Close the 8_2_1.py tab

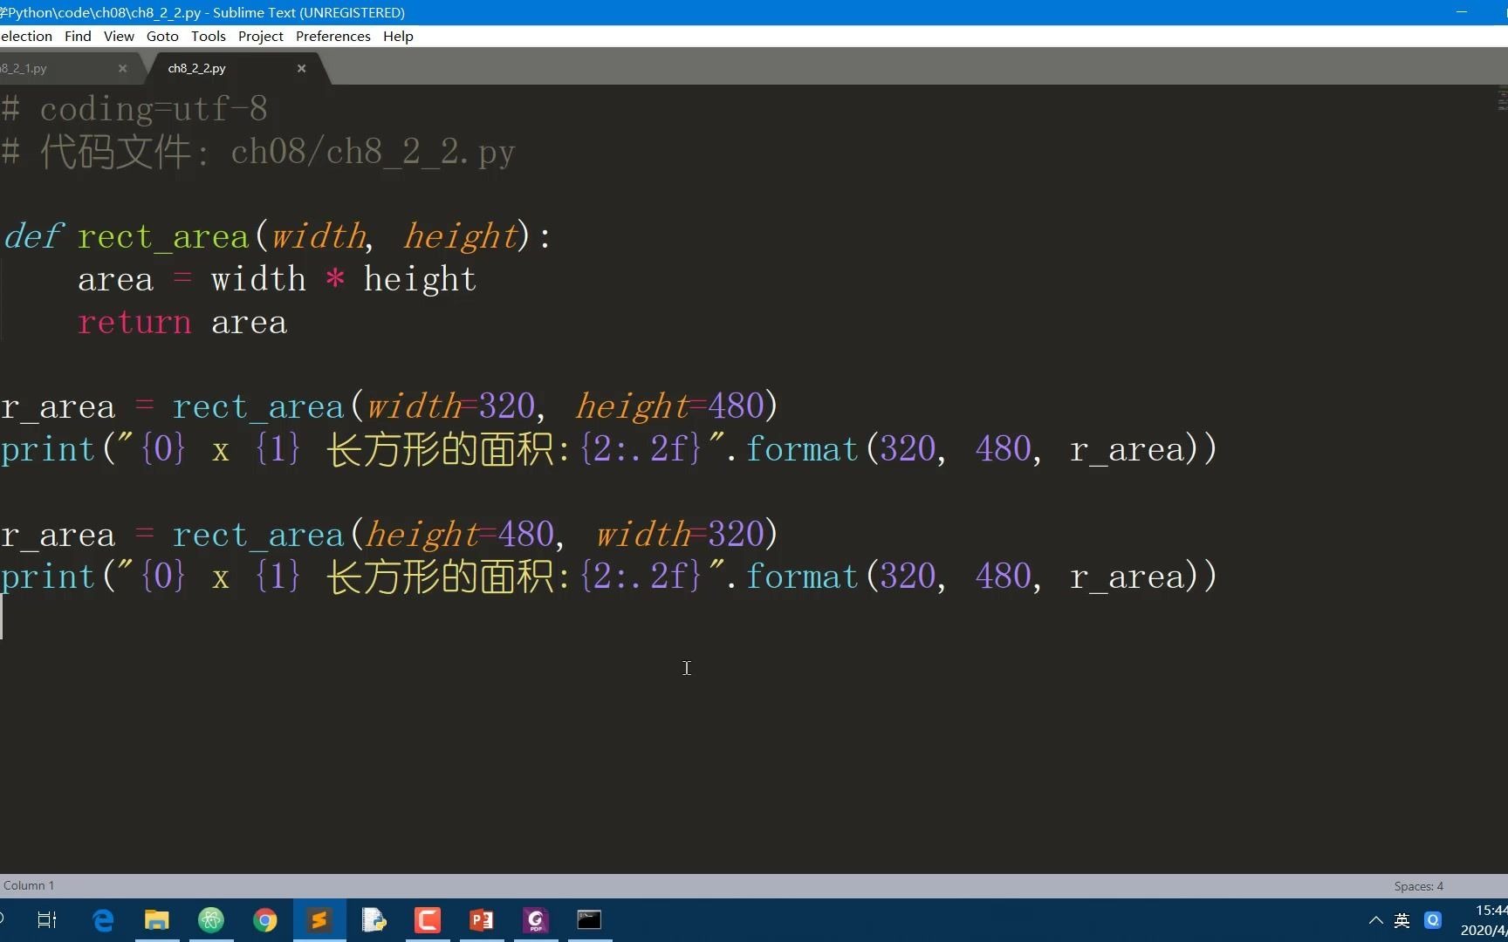click(x=122, y=68)
